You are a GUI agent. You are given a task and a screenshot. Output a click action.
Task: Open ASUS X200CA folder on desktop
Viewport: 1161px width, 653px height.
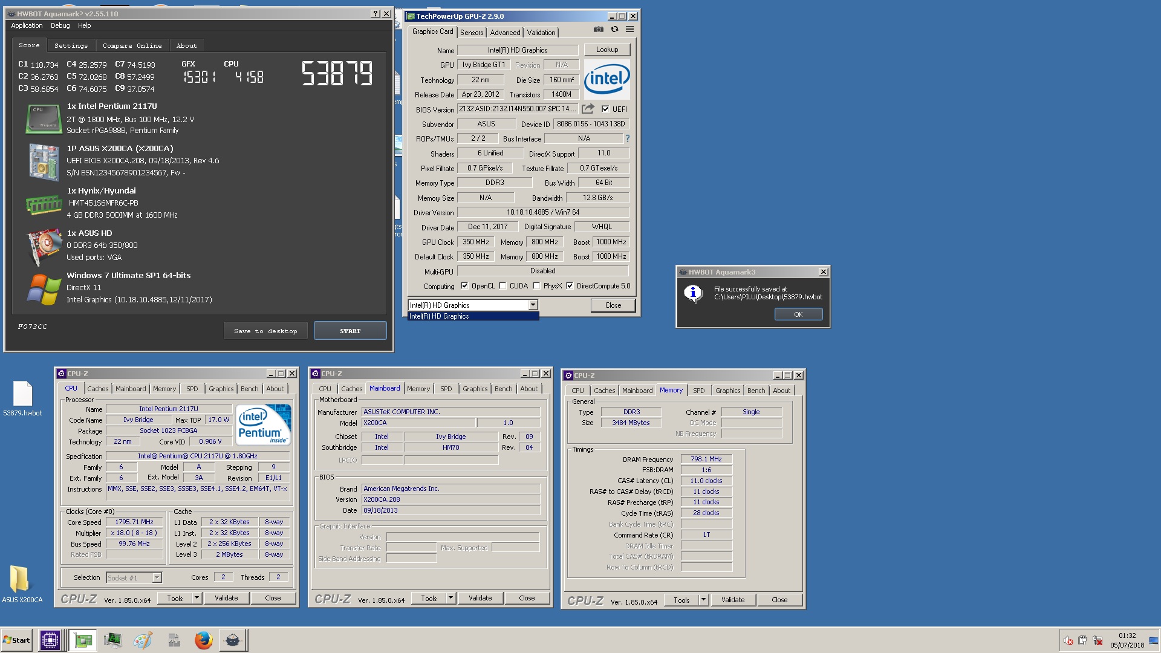[22, 584]
